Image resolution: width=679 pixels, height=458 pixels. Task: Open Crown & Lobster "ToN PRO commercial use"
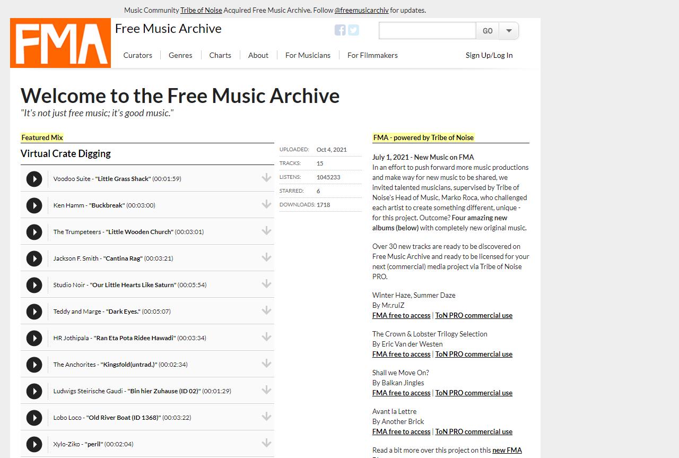474,354
